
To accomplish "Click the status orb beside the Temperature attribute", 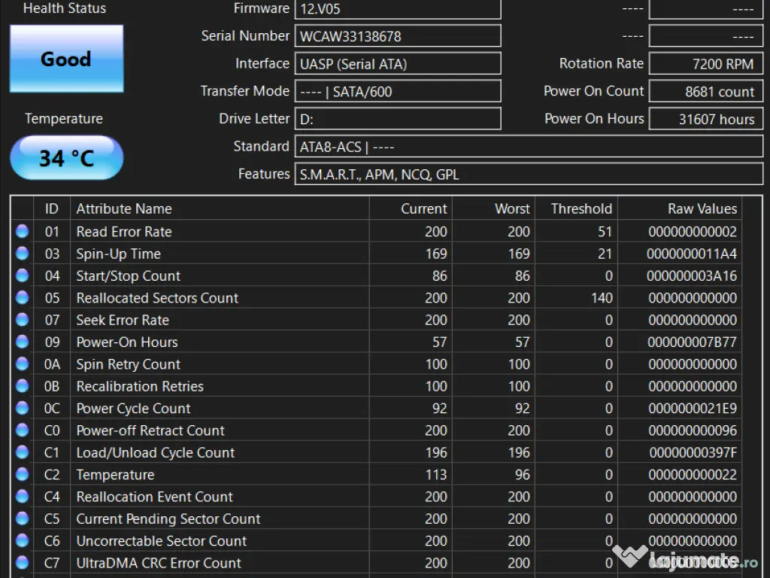I will pyautogui.click(x=22, y=474).
